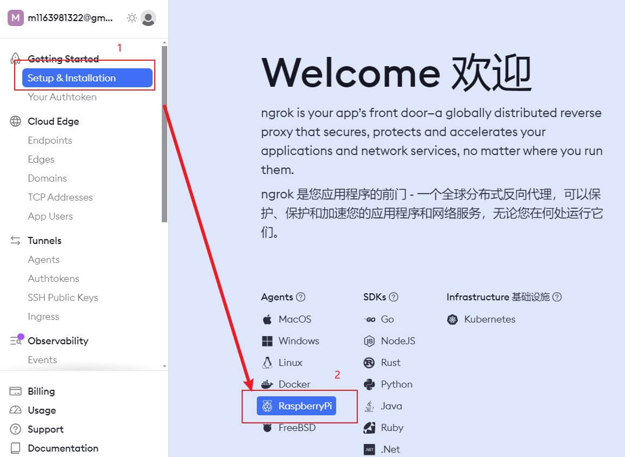Expand the Observability sidebar section

[58, 341]
